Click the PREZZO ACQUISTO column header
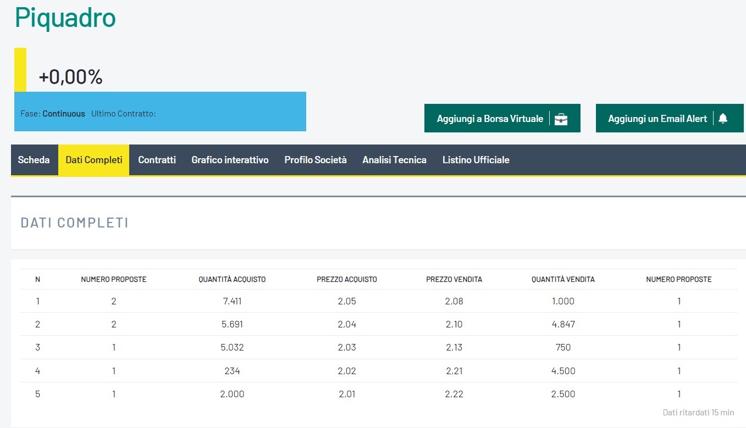This screenshot has height=428, width=746. [347, 279]
